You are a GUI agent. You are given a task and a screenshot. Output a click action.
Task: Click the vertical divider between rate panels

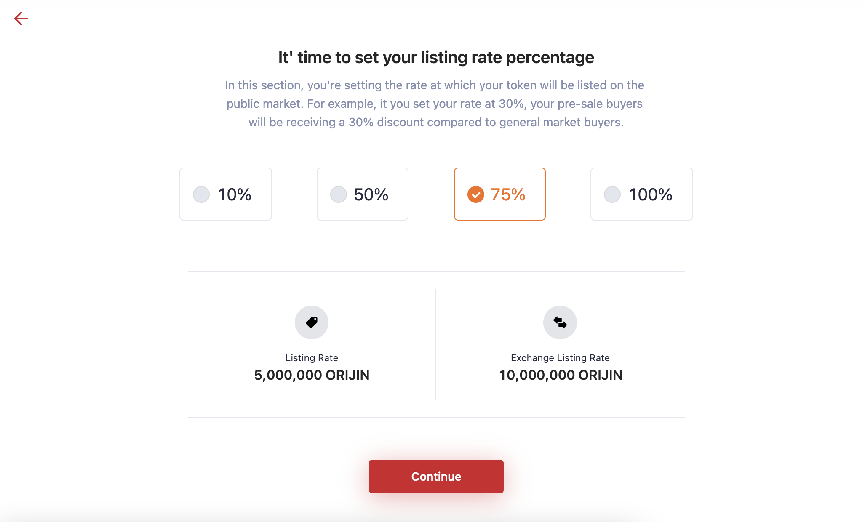tap(436, 344)
